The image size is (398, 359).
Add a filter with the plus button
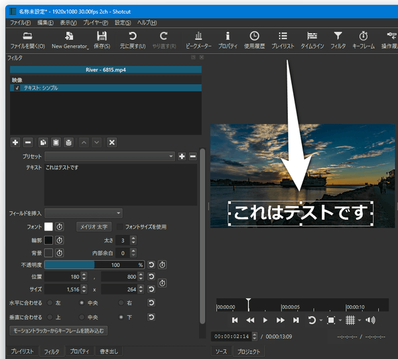point(15,142)
